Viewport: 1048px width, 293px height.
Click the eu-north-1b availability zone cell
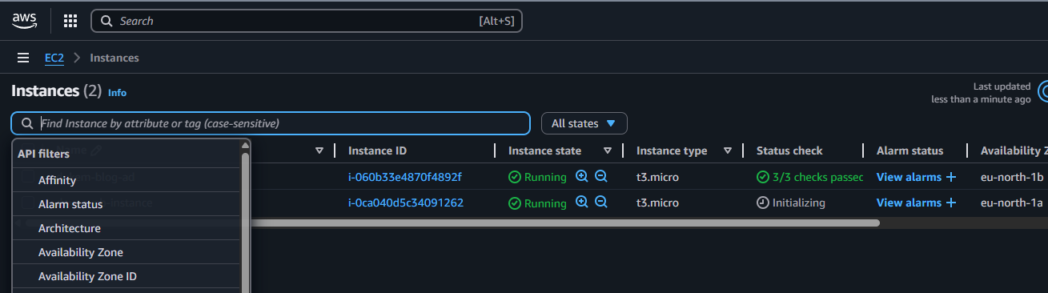(1012, 177)
